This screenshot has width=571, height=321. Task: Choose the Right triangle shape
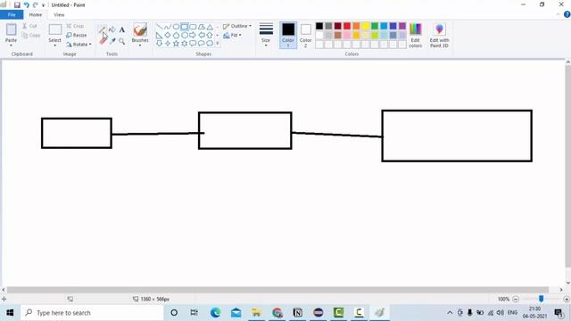click(159, 36)
